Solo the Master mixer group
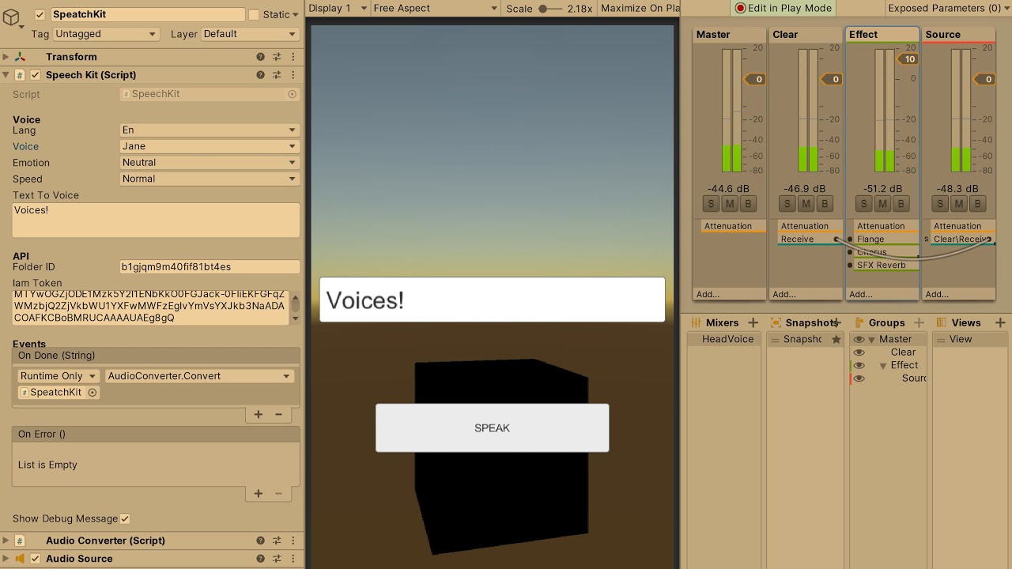 711,204
